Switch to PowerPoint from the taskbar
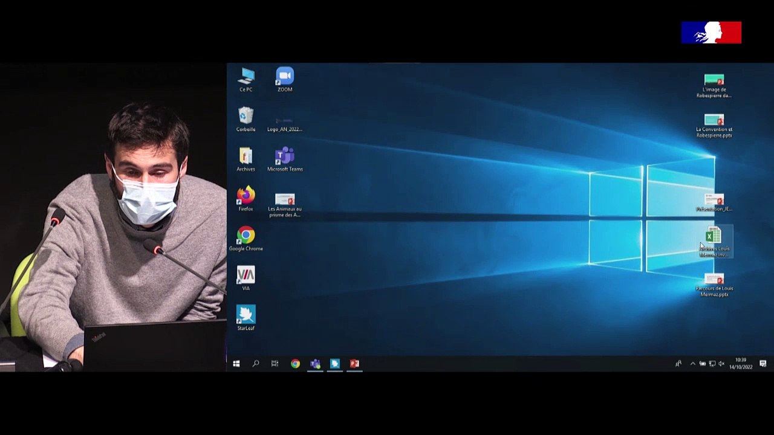This screenshot has width=774, height=435. coord(354,364)
